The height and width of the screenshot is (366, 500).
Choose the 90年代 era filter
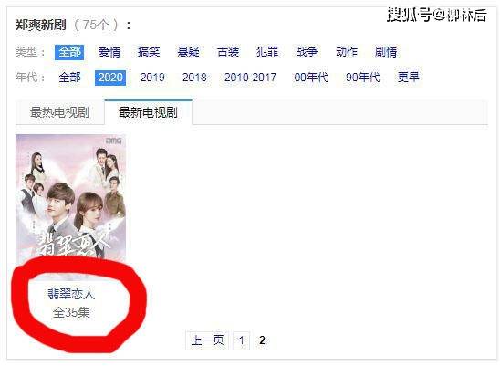(x=363, y=78)
